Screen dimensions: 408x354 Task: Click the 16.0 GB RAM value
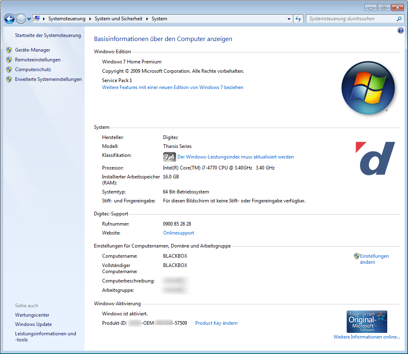pyautogui.click(x=171, y=177)
